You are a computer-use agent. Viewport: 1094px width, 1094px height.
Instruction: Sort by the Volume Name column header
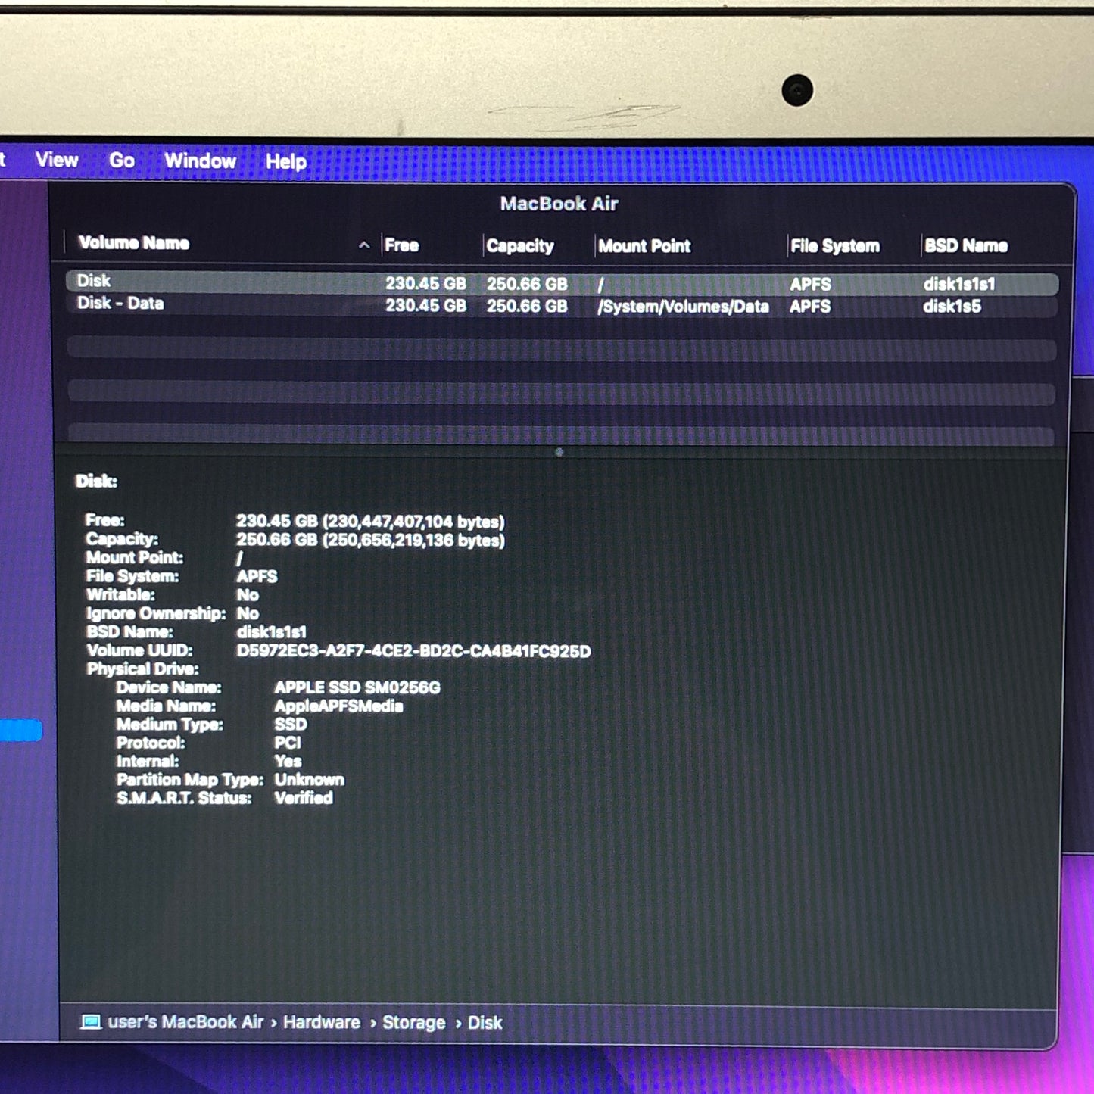click(134, 243)
